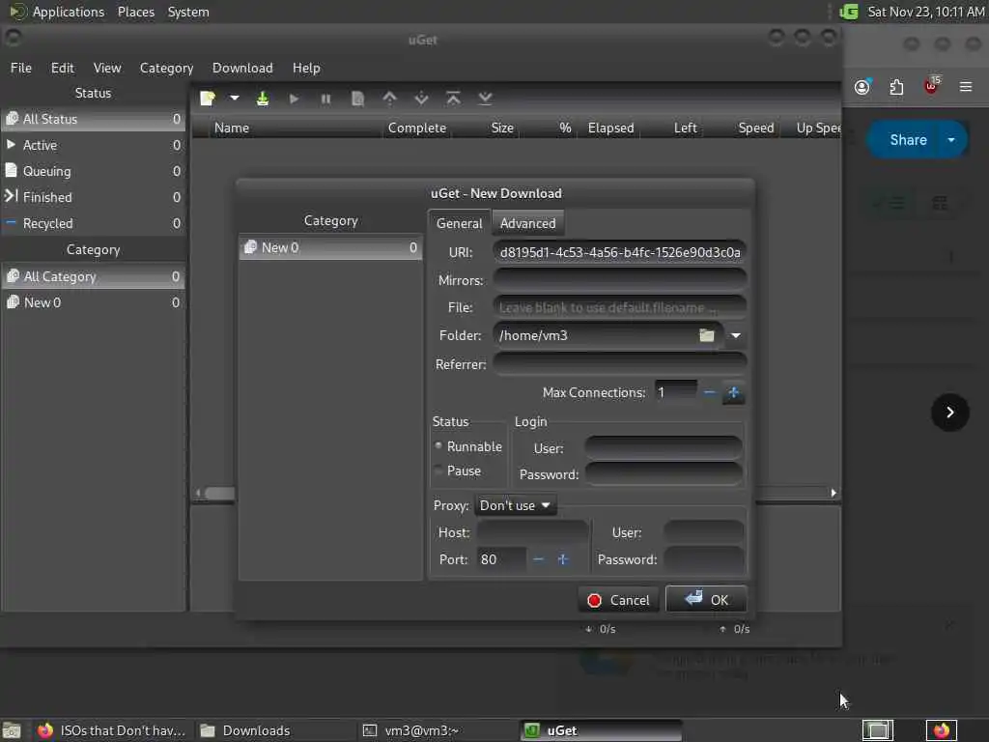This screenshot has width=989, height=742.
Task: Select Active status in the sidebar
Action: [x=94, y=145]
